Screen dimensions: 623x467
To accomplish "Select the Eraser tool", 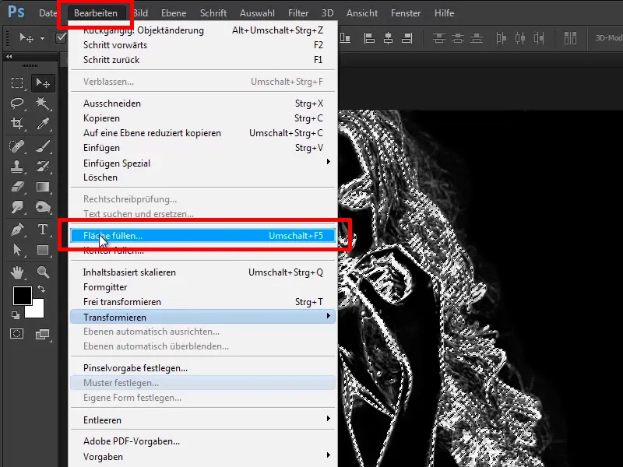I will pyautogui.click(x=17, y=187).
